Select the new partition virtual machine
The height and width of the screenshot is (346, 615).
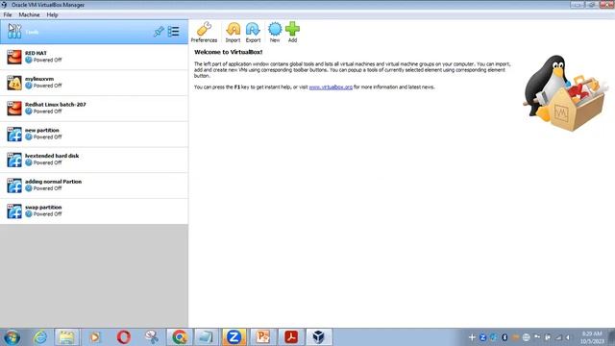94,135
